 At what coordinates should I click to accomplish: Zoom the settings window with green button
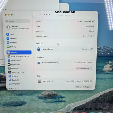pos(12,15)
